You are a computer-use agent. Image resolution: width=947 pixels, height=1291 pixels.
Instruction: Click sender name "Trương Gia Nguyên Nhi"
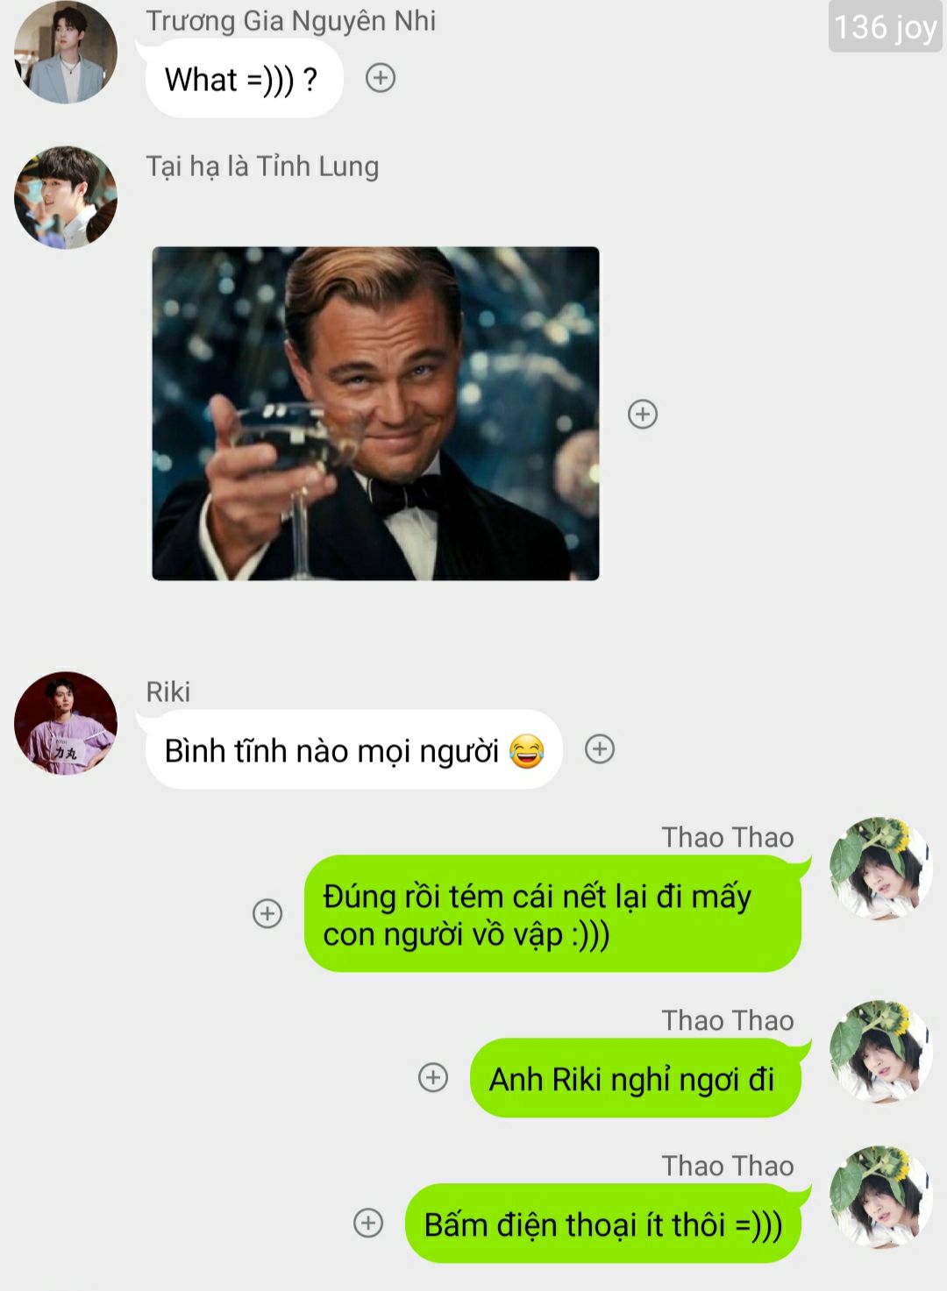[291, 20]
